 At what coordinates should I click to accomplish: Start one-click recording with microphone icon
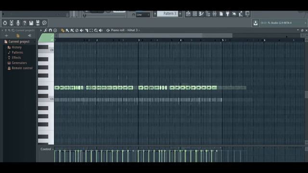point(18,23)
